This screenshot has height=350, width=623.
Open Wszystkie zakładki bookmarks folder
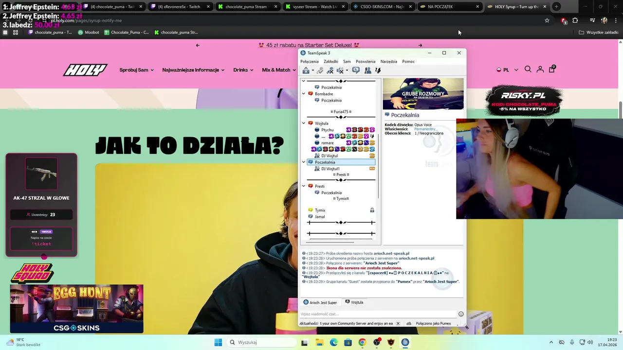tap(598, 33)
